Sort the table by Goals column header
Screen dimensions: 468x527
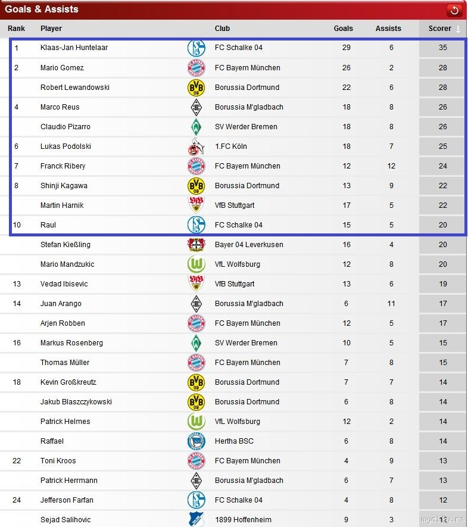coord(343,29)
